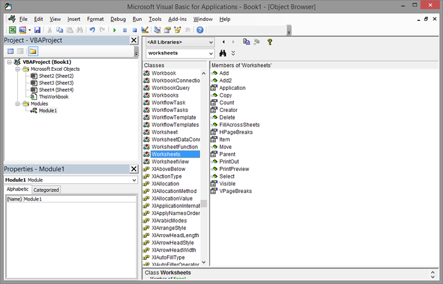Open the Insert menu

click(x=74, y=19)
